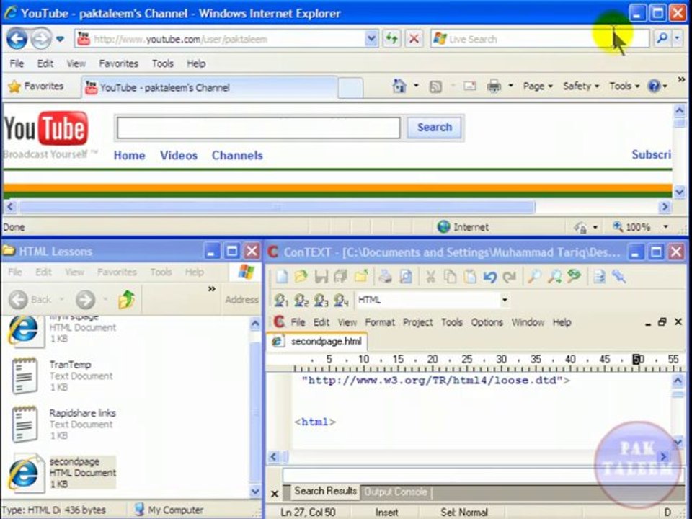692x519 pixels.
Task: Open the Format menu in ConTEXT
Action: click(380, 322)
